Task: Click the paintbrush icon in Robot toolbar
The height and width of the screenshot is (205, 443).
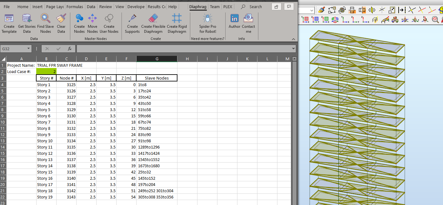Action: 322,10
